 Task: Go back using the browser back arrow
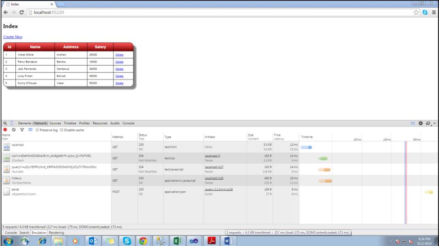(x=5, y=12)
